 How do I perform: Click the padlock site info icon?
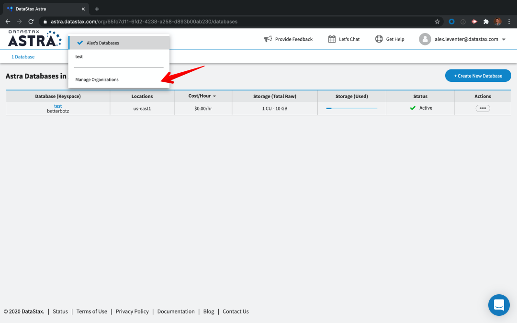pyautogui.click(x=45, y=22)
